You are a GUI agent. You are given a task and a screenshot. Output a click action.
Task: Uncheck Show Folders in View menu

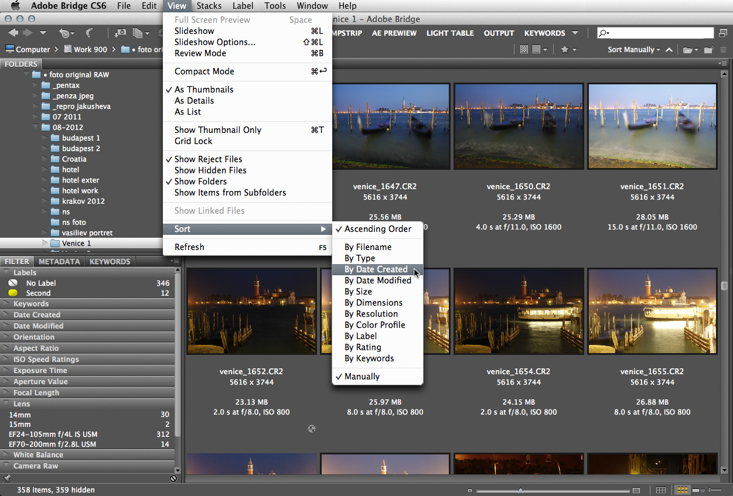click(x=200, y=182)
